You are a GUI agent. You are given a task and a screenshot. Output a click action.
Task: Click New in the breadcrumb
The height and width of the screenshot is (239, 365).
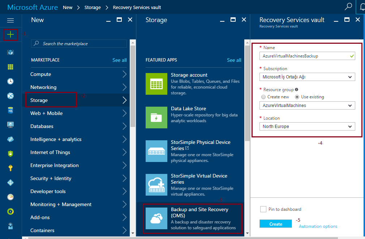click(68, 8)
